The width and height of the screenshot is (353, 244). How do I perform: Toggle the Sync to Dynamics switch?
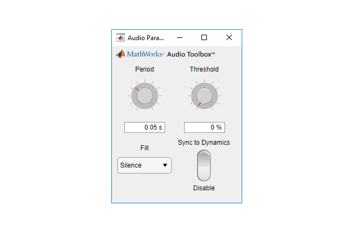pyautogui.click(x=204, y=165)
